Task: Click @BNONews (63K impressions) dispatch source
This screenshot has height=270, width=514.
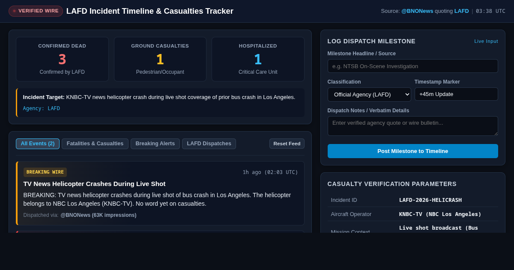Action: [99, 215]
